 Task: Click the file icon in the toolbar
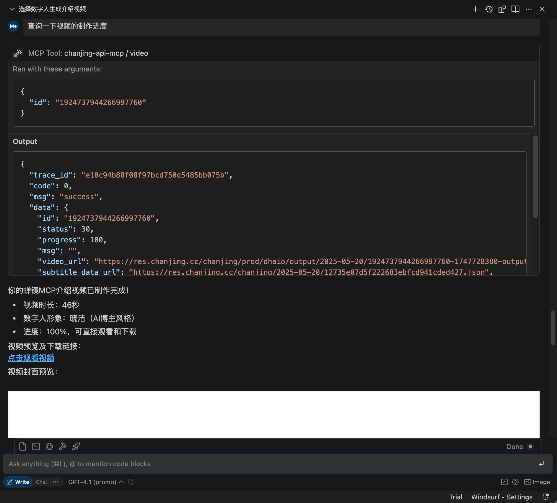pos(23,446)
